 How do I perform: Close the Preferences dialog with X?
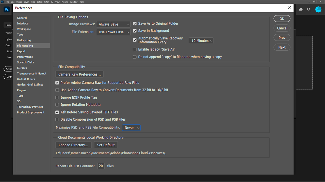click(289, 8)
